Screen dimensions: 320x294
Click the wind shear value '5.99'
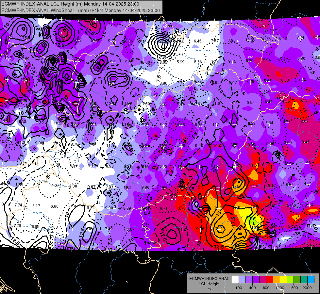(x=181, y=62)
